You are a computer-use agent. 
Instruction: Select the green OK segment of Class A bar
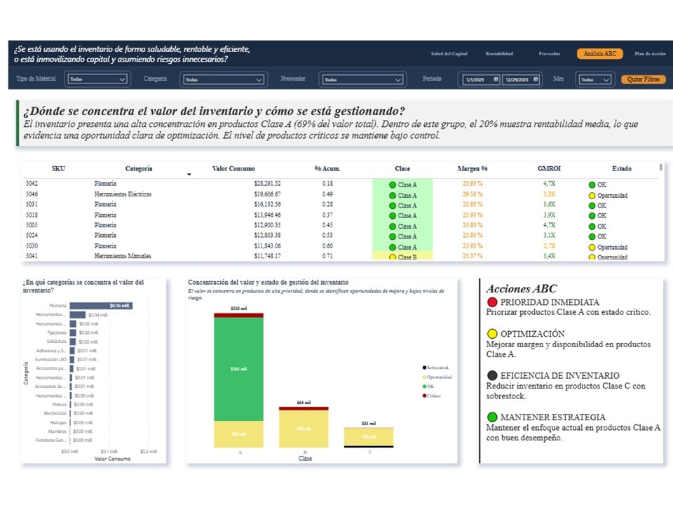pyautogui.click(x=238, y=370)
